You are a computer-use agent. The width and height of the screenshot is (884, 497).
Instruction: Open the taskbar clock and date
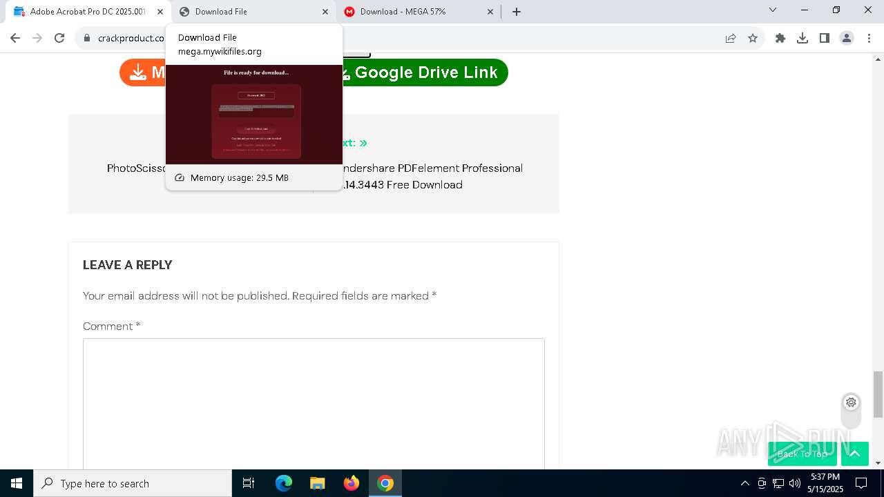click(x=825, y=483)
